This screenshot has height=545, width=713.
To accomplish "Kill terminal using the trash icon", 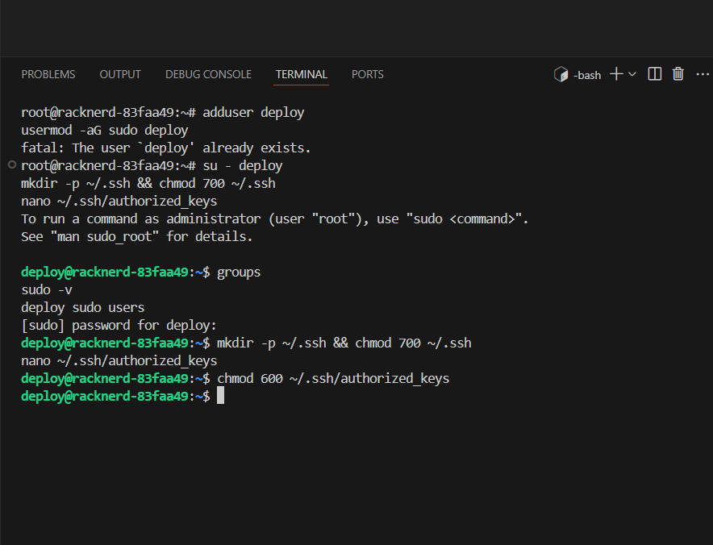I will click(x=678, y=74).
